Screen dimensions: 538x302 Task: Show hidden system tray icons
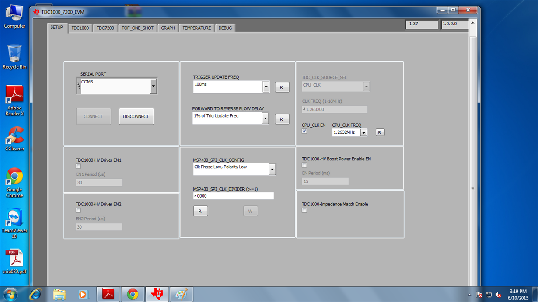(x=470, y=295)
